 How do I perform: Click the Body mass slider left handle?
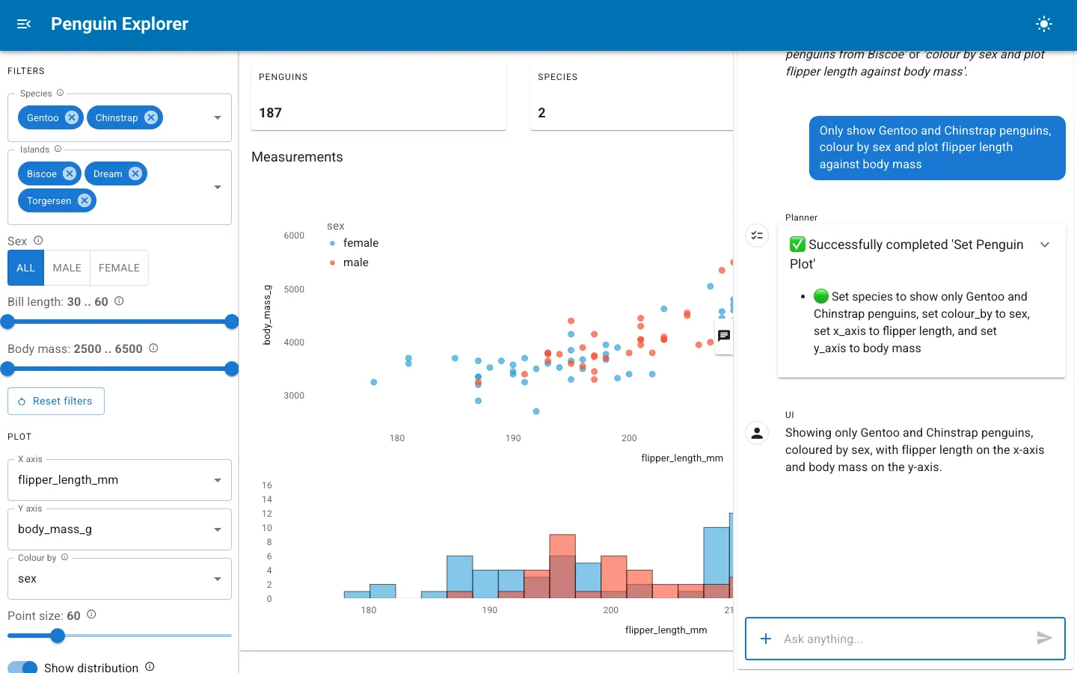click(x=7, y=369)
